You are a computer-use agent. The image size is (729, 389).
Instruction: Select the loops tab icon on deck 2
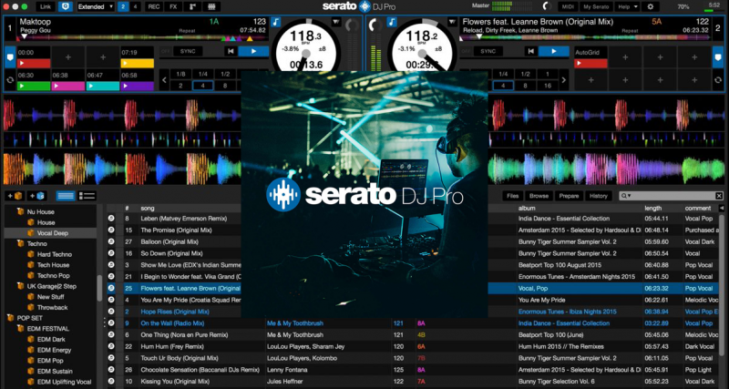718,79
